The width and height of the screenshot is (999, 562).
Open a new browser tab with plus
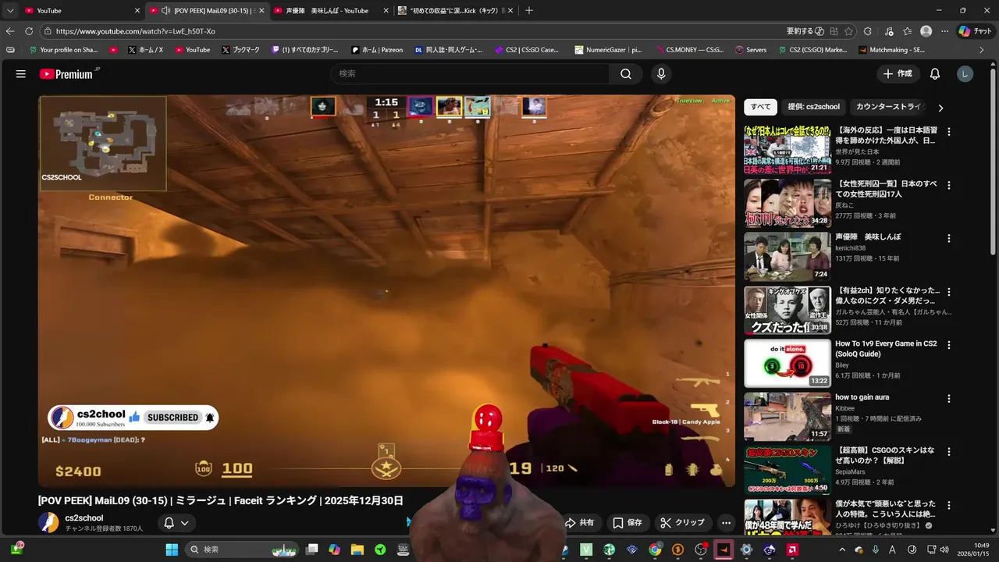tap(529, 10)
